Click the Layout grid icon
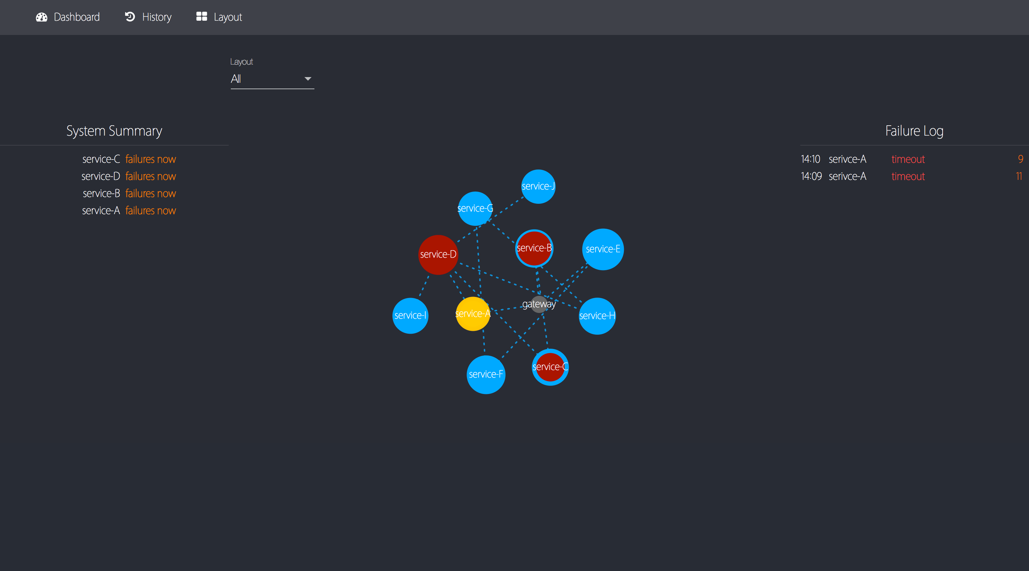The image size is (1029, 571). [201, 16]
